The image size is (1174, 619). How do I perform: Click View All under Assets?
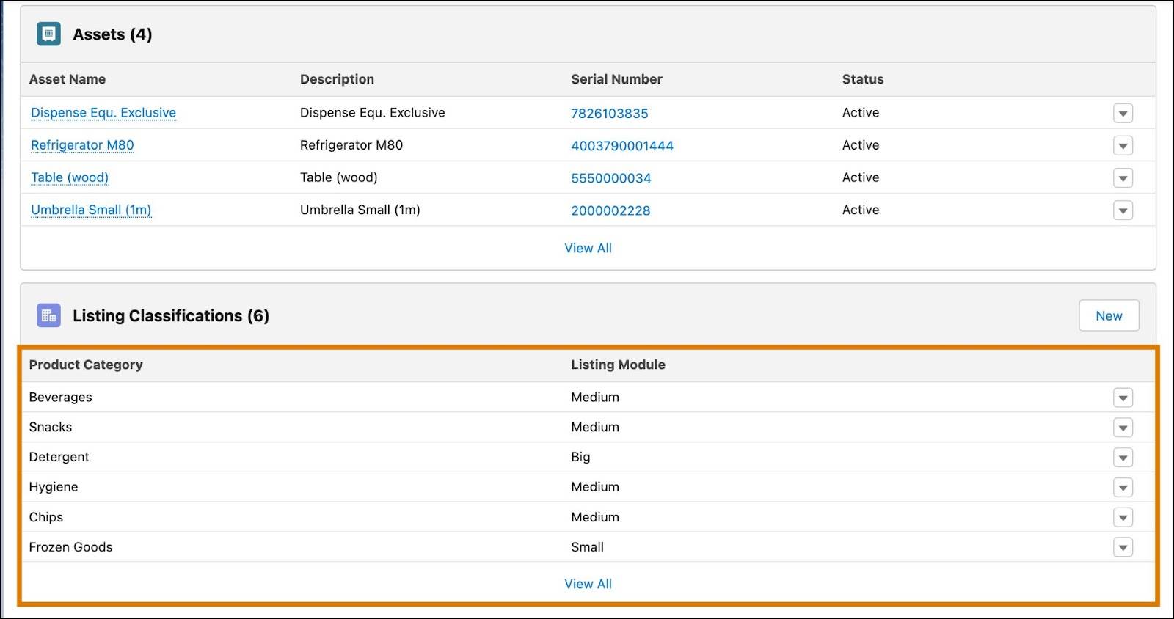point(588,248)
